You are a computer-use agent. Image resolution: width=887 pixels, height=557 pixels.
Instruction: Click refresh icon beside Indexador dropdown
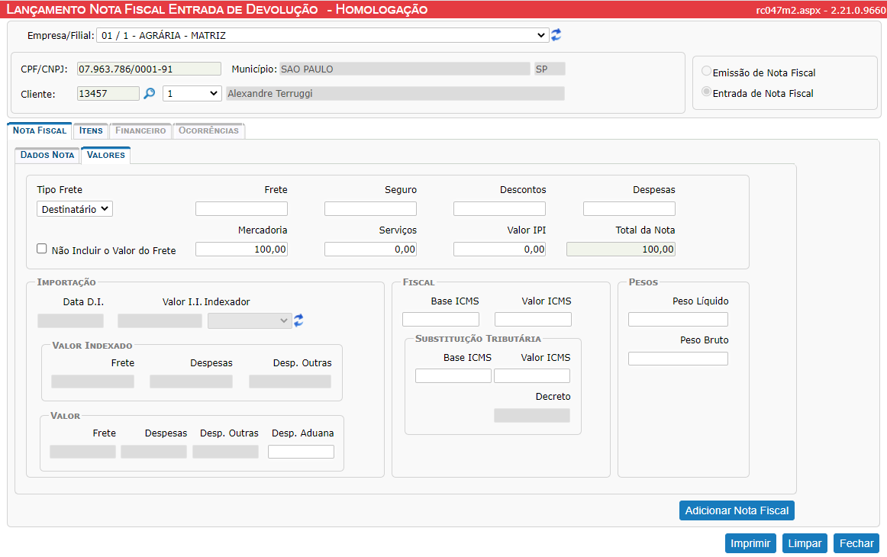tap(298, 320)
